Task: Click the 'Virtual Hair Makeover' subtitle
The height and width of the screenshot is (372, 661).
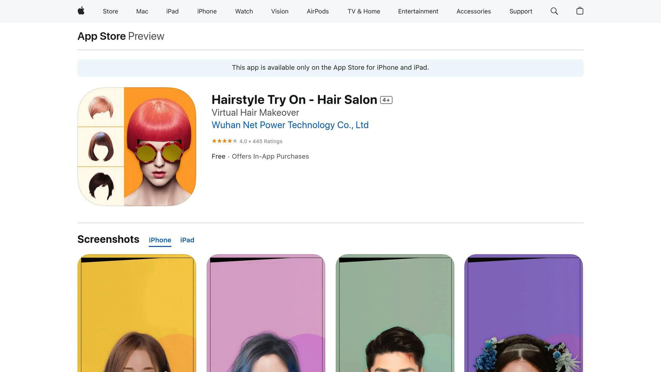Action: (255, 113)
